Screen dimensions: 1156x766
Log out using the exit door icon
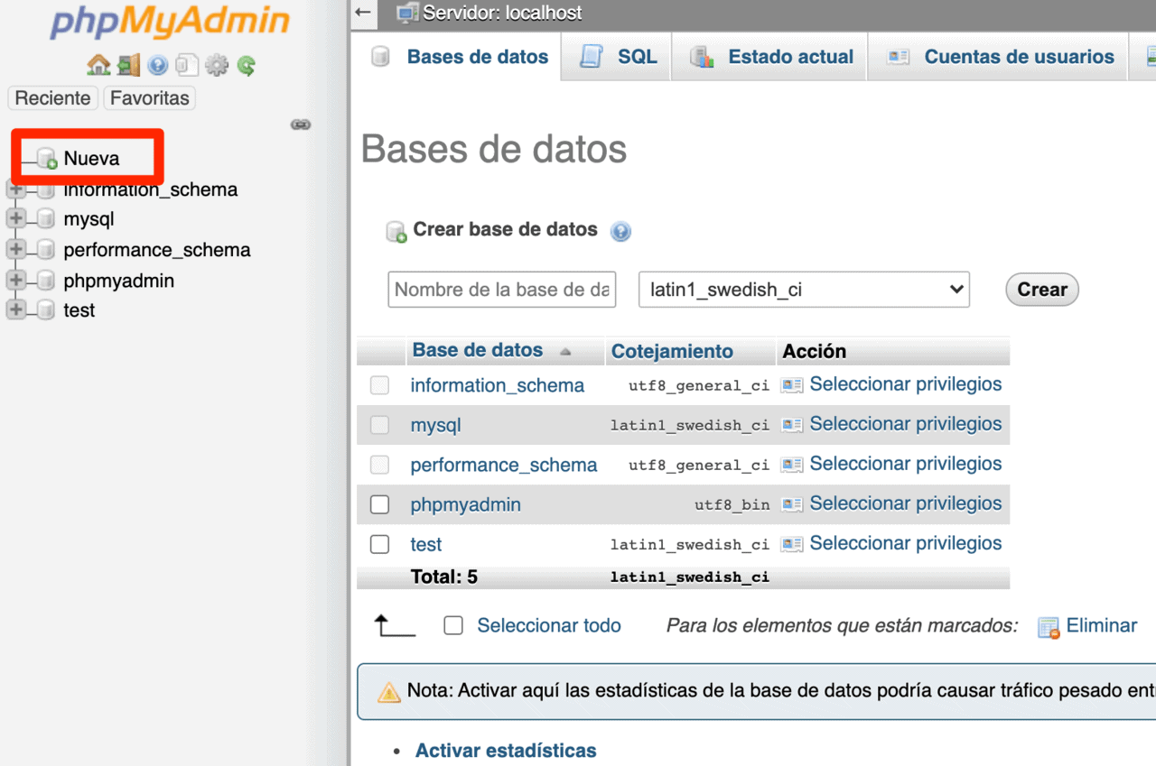coord(127,65)
